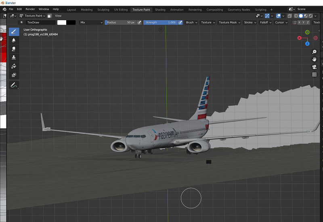Switch to rendered shading mode
323x222 pixels.
click(310, 16)
